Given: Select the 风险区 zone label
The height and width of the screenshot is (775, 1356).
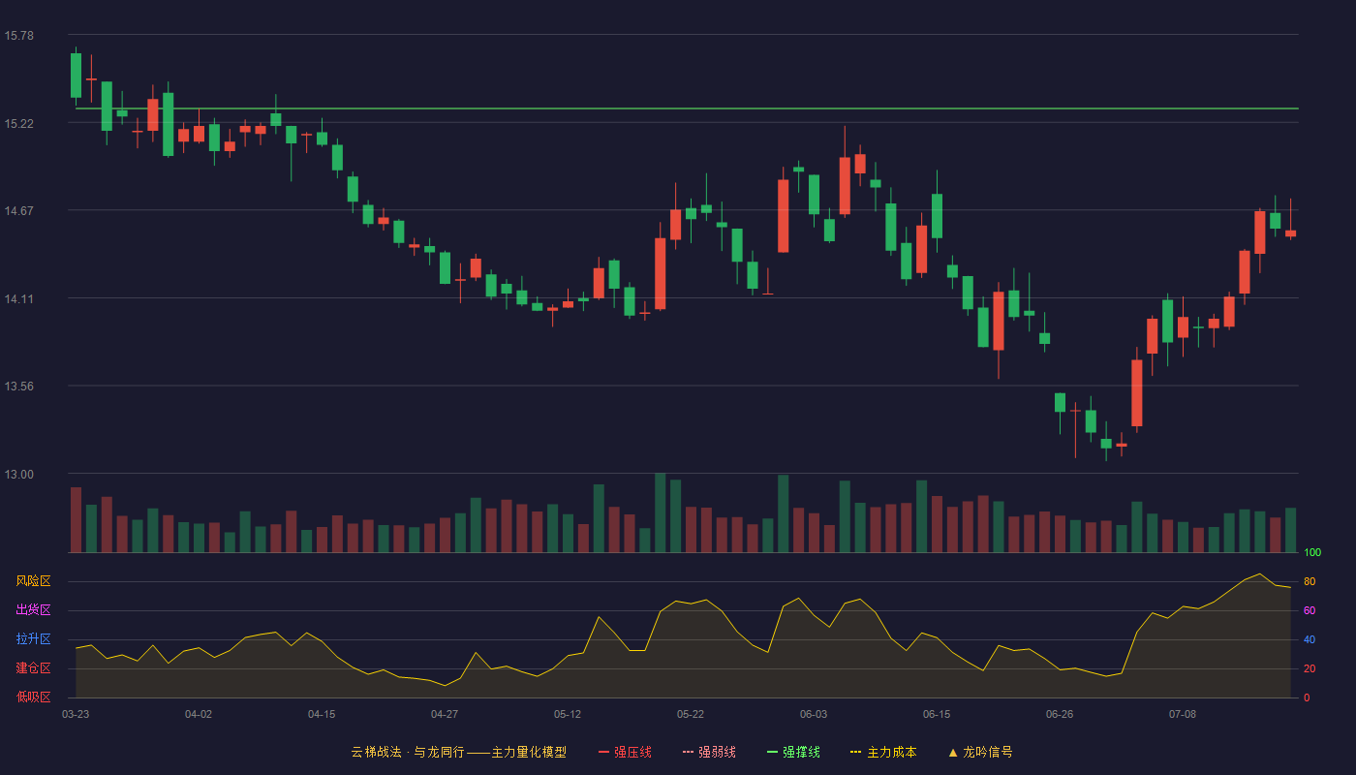Looking at the screenshot, I should (33, 581).
